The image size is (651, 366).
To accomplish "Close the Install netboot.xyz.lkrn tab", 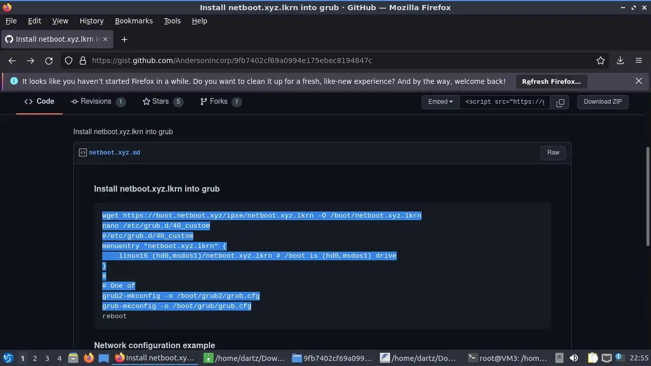I will tap(106, 39).
